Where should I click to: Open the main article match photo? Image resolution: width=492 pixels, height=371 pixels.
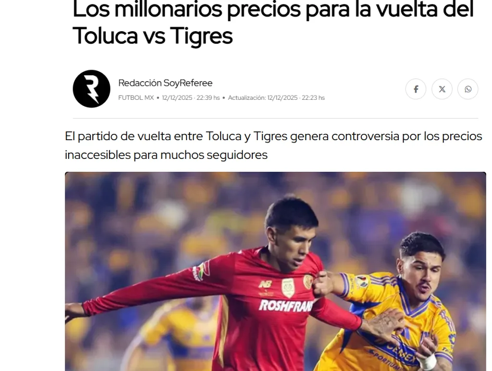[275, 271]
